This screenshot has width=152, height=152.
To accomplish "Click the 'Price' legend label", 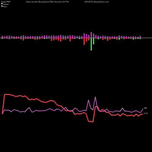I will click(x=5, y=7).
